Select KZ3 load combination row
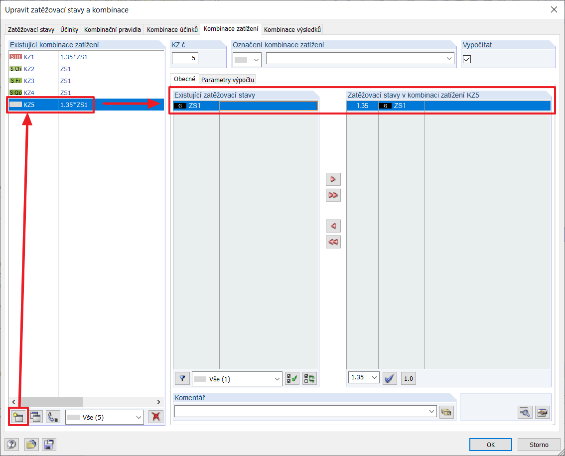Viewport: 565px width, 456px height. pos(86,81)
